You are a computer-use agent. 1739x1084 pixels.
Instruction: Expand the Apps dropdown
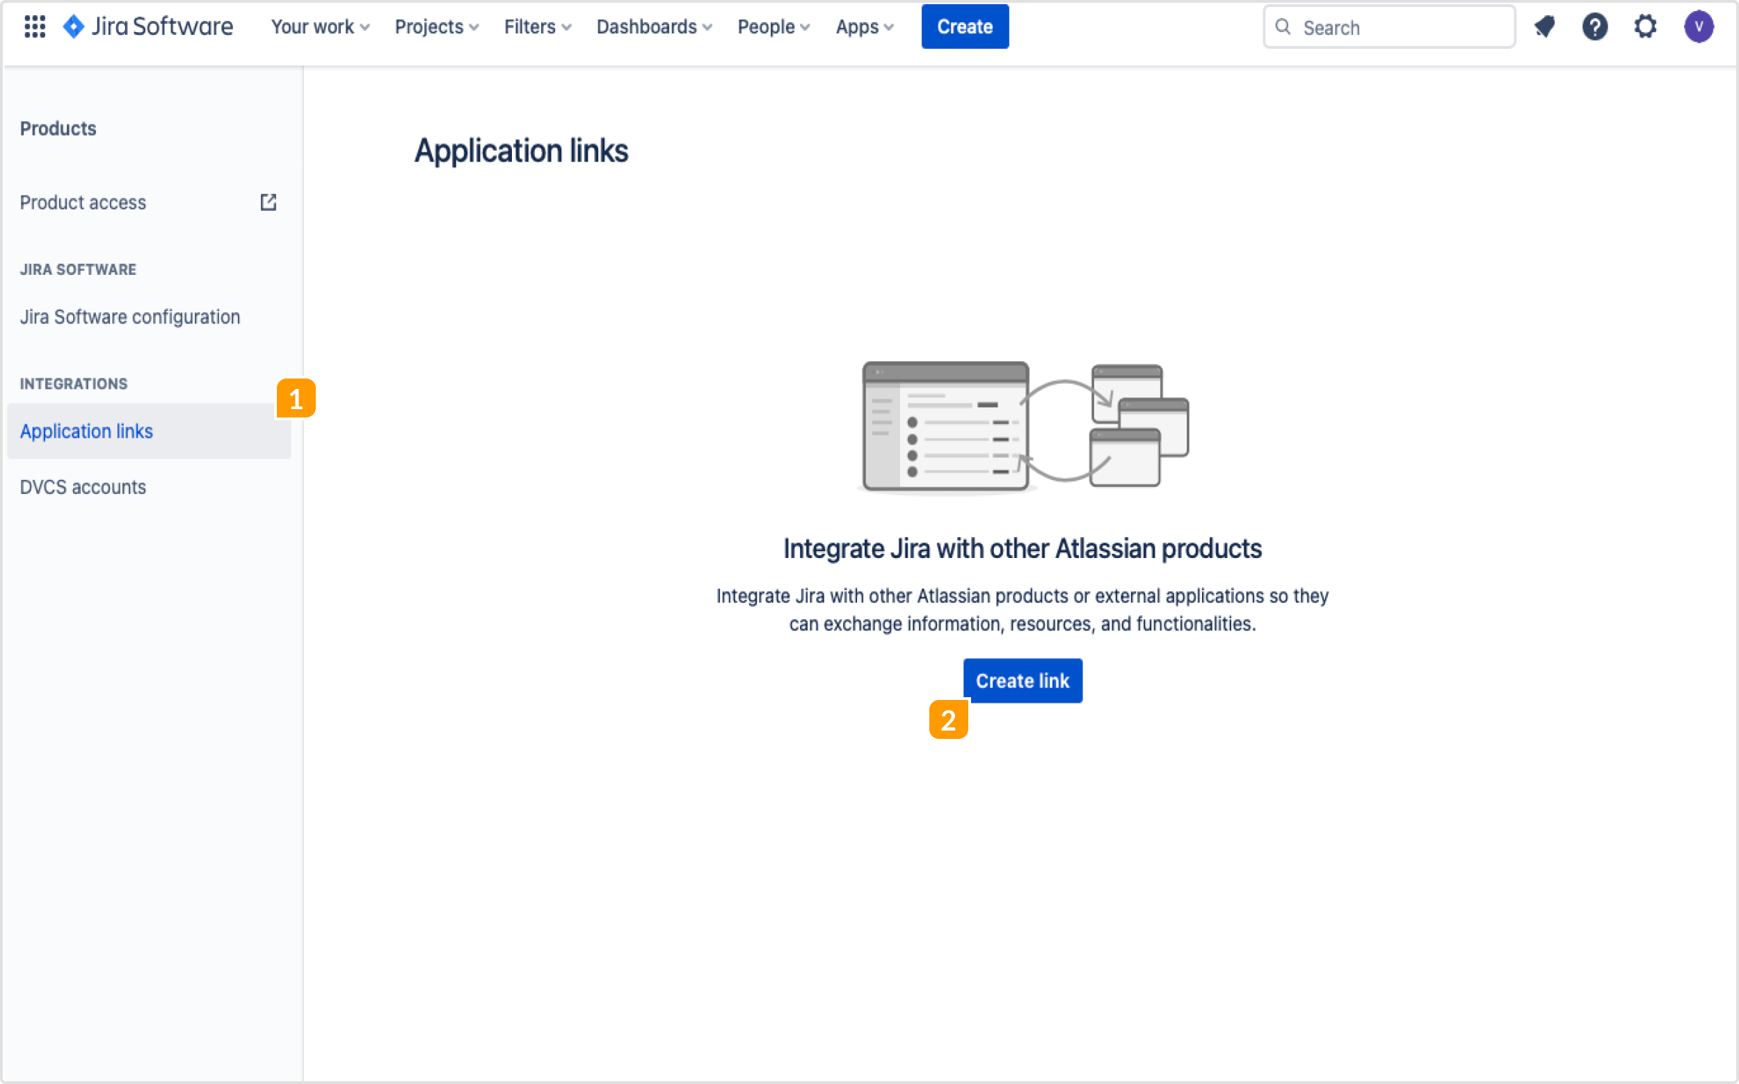point(864,26)
